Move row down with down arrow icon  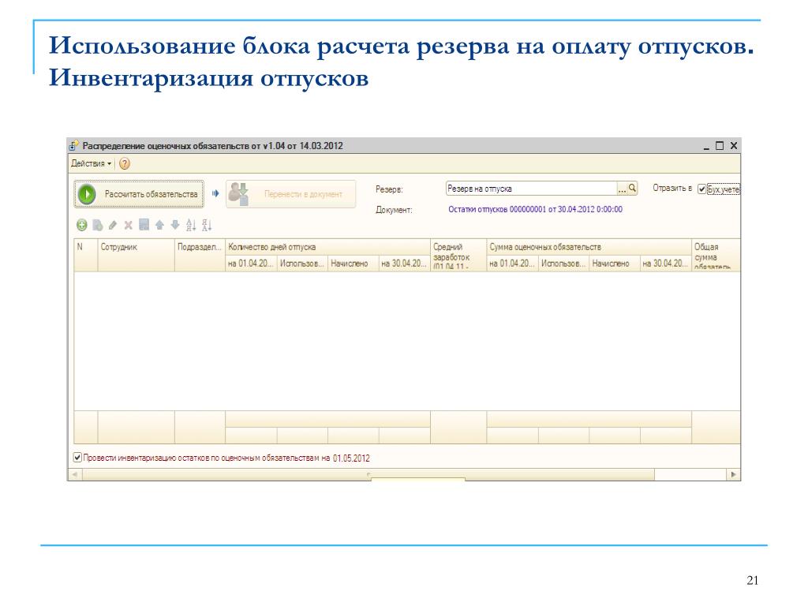(175, 225)
